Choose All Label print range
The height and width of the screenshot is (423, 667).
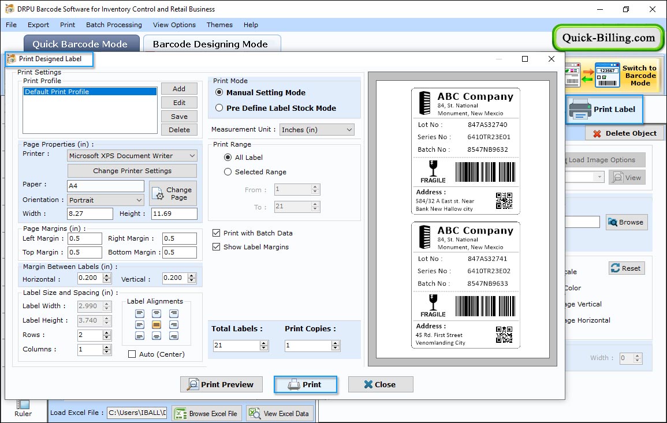[x=228, y=158]
